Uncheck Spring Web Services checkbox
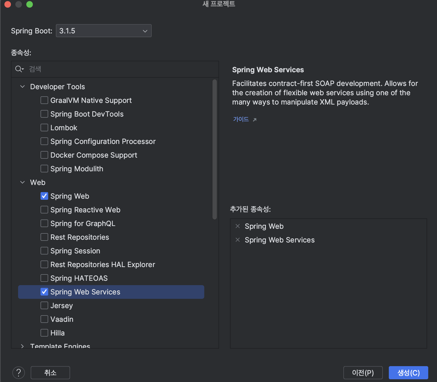 [44, 292]
